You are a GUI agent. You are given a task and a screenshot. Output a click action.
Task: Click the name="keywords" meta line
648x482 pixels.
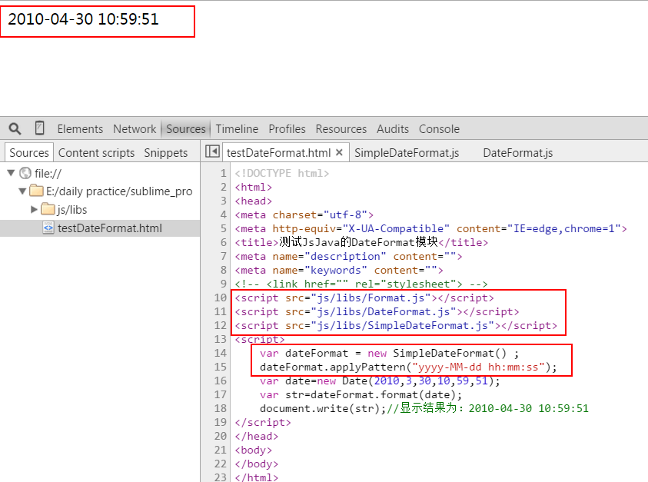click(x=339, y=271)
